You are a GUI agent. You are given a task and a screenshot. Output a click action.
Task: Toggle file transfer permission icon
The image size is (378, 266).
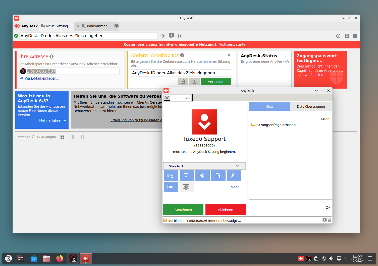218,176
